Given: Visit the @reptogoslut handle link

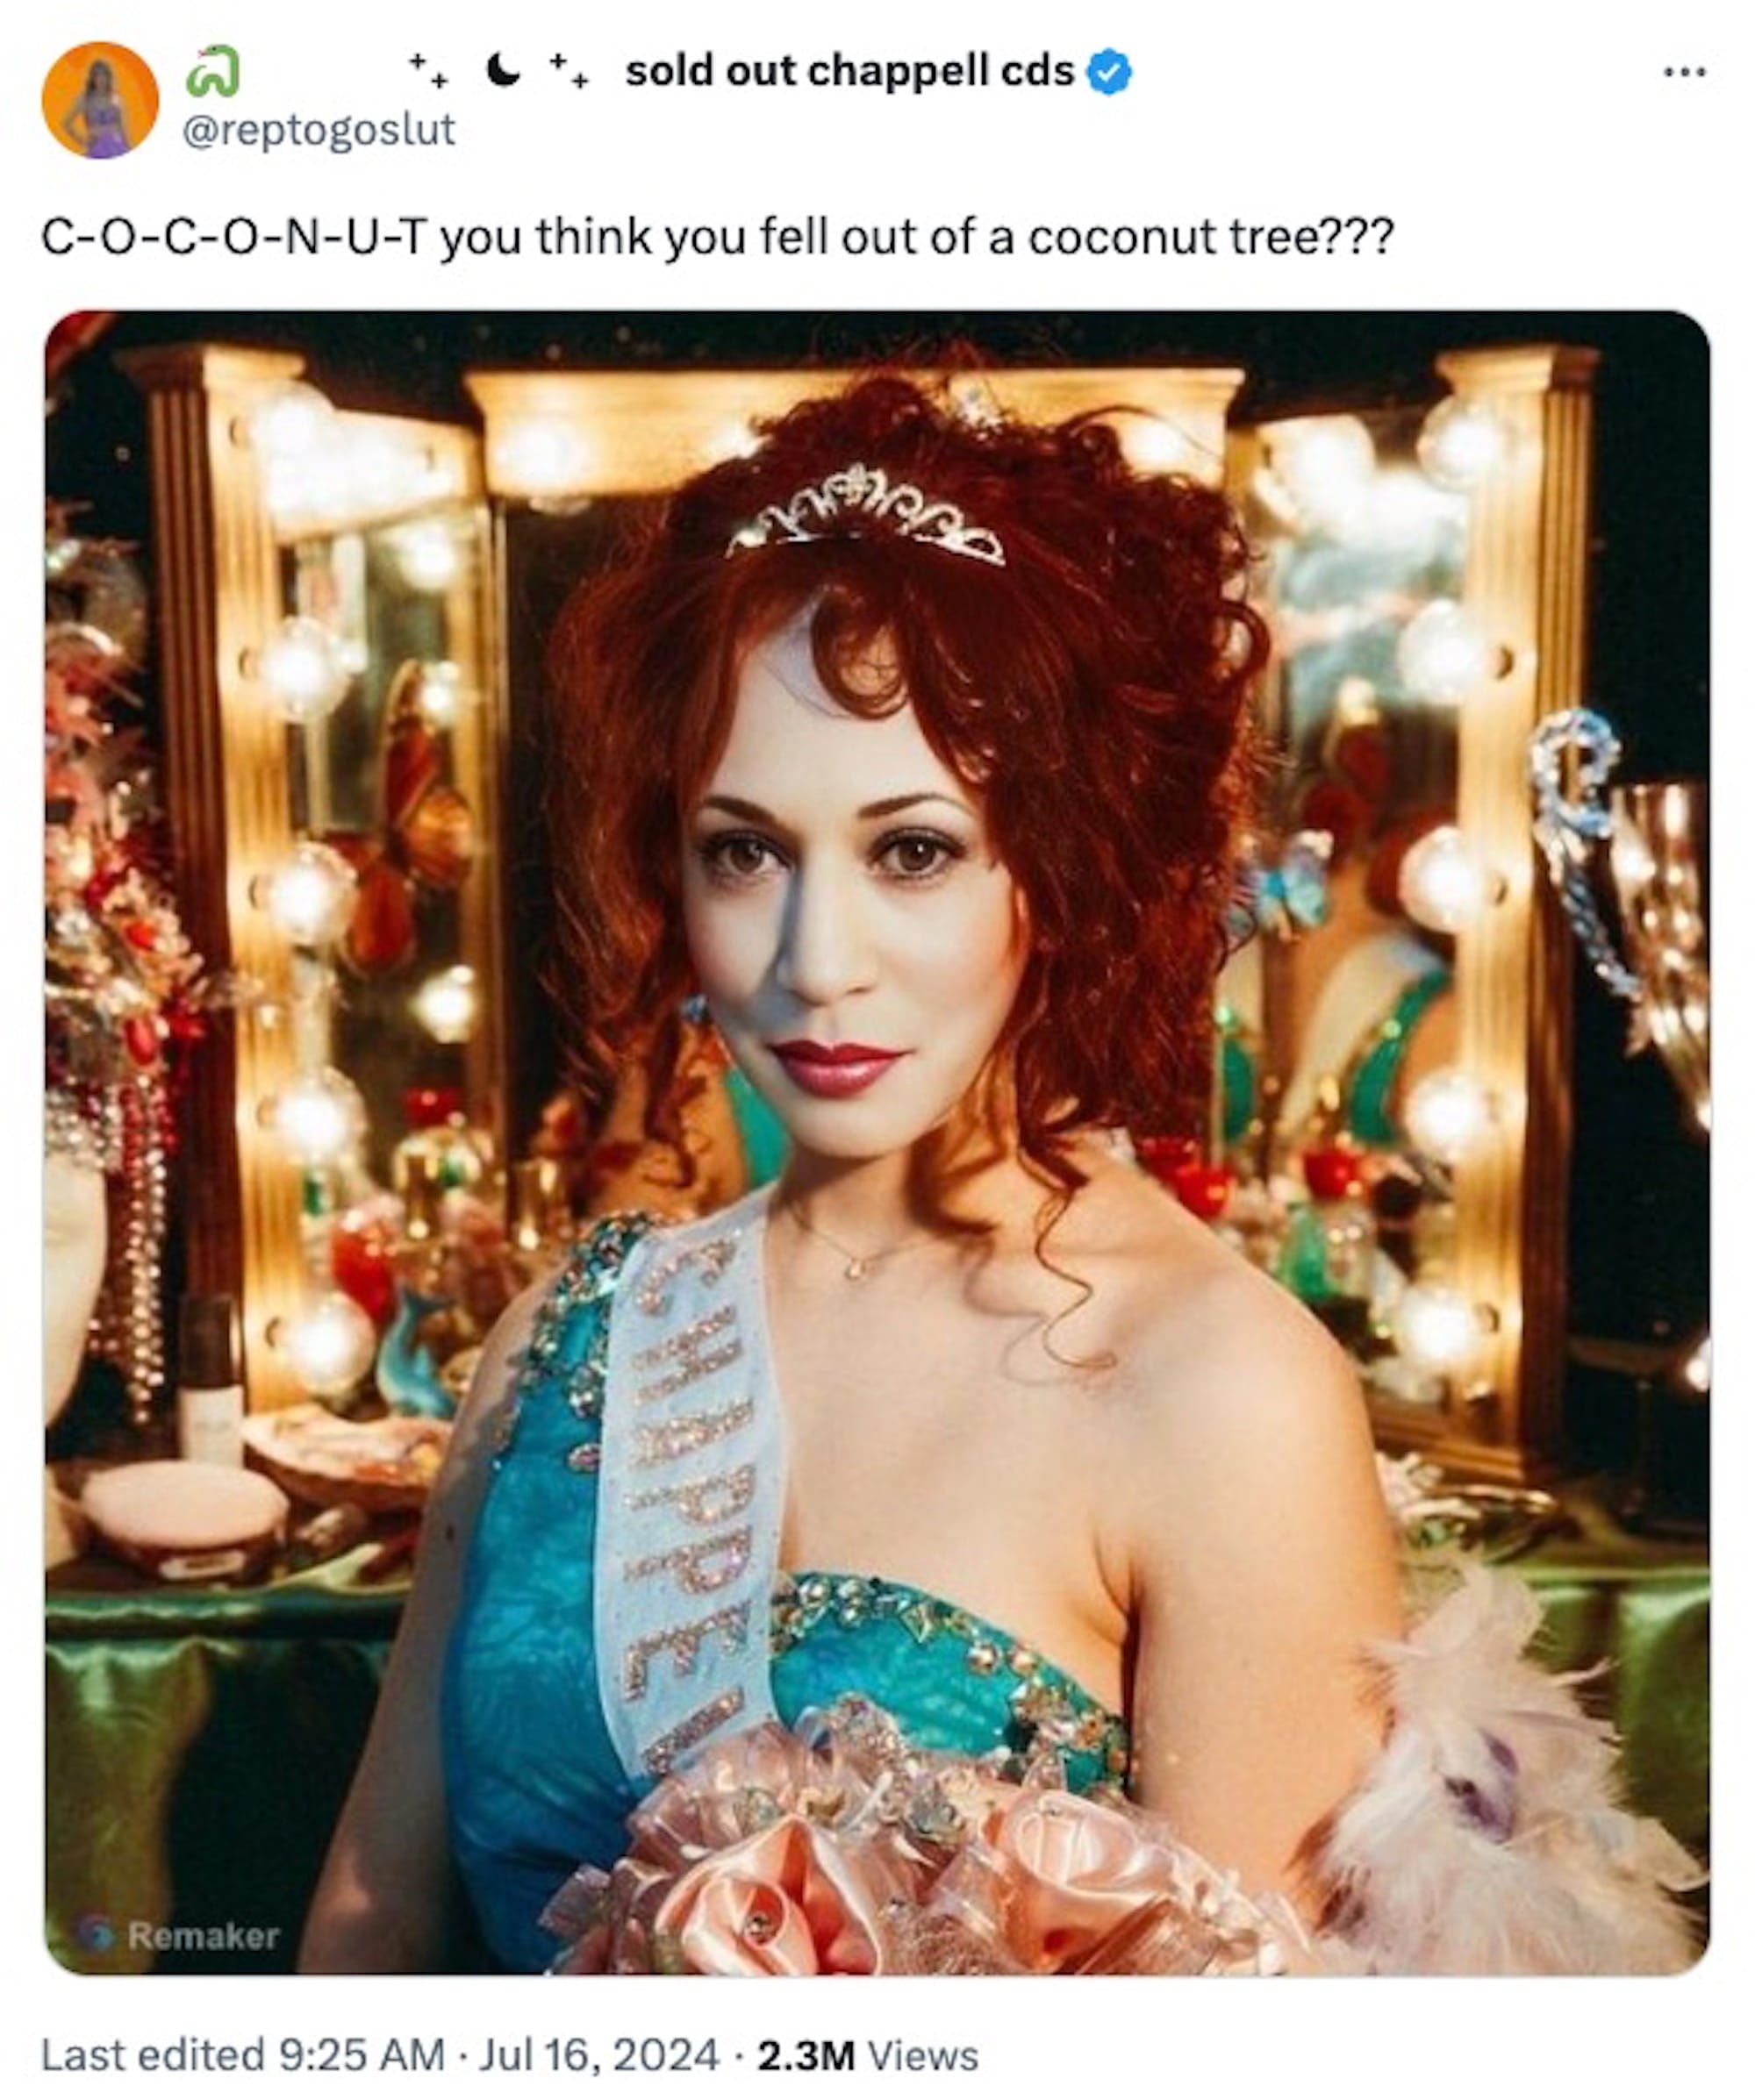Looking at the screenshot, I should point(319,130).
